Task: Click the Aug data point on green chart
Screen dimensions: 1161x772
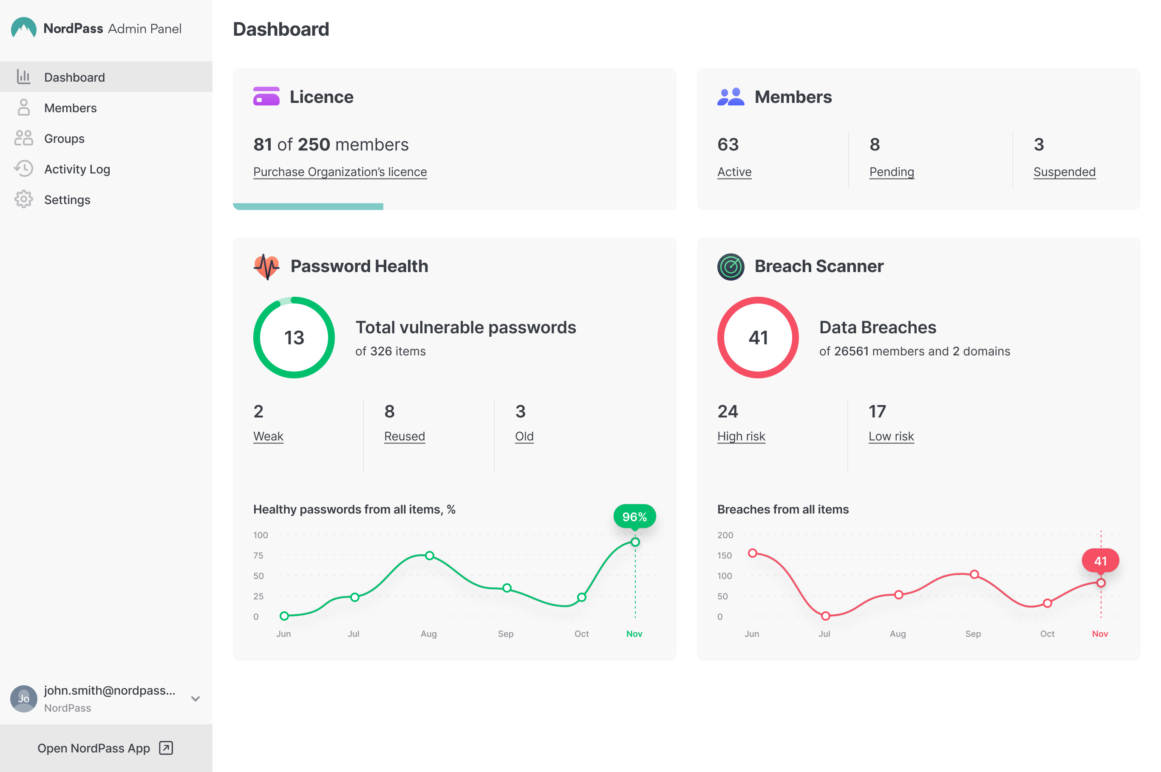Action: [x=429, y=555]
